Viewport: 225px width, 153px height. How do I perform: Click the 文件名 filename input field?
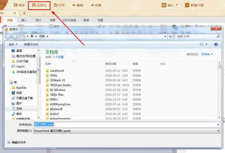point(126,125)
